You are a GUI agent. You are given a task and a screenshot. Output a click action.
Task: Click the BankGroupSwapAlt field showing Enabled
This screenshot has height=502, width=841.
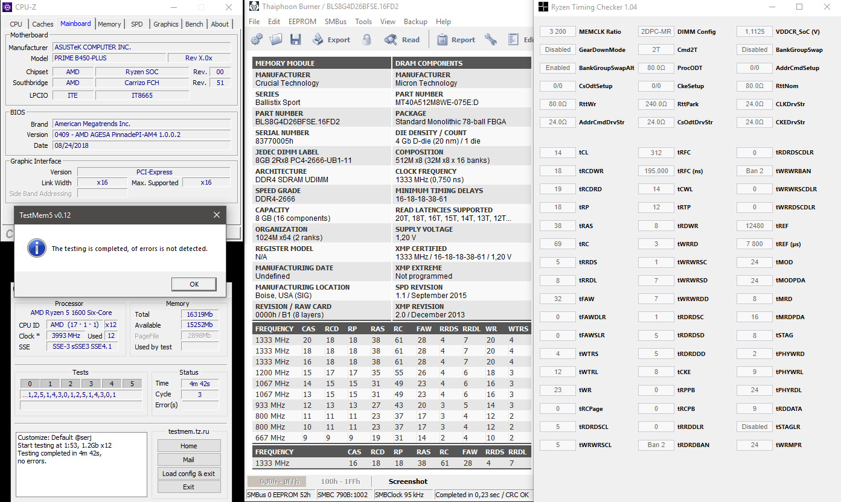[x=557, y=68]
